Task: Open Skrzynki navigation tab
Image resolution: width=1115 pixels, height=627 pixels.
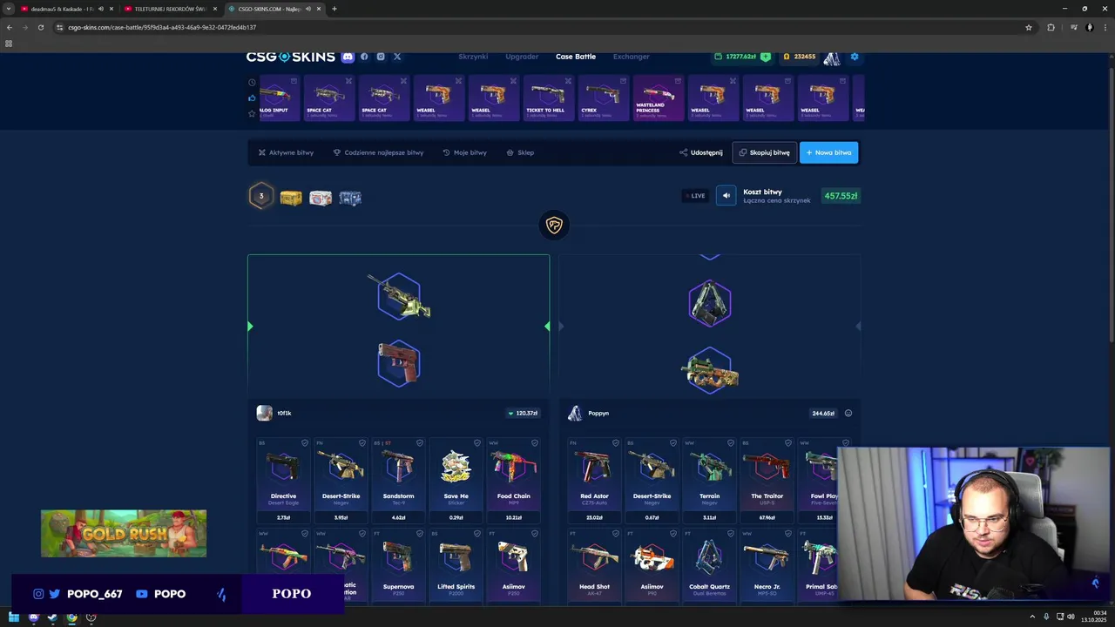Action: click(x=473, y=57)
